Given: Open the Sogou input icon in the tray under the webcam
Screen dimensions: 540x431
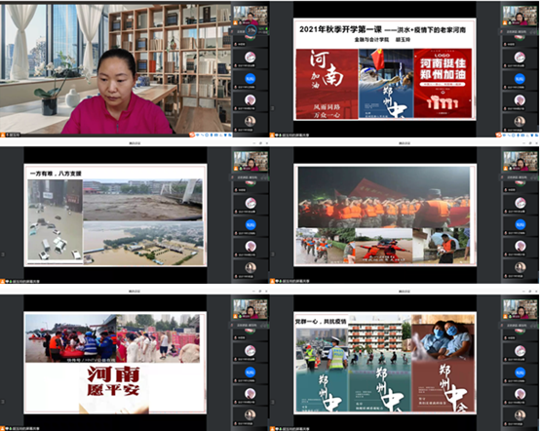Looking at the screenshot, I should click(x=192, y=135).
